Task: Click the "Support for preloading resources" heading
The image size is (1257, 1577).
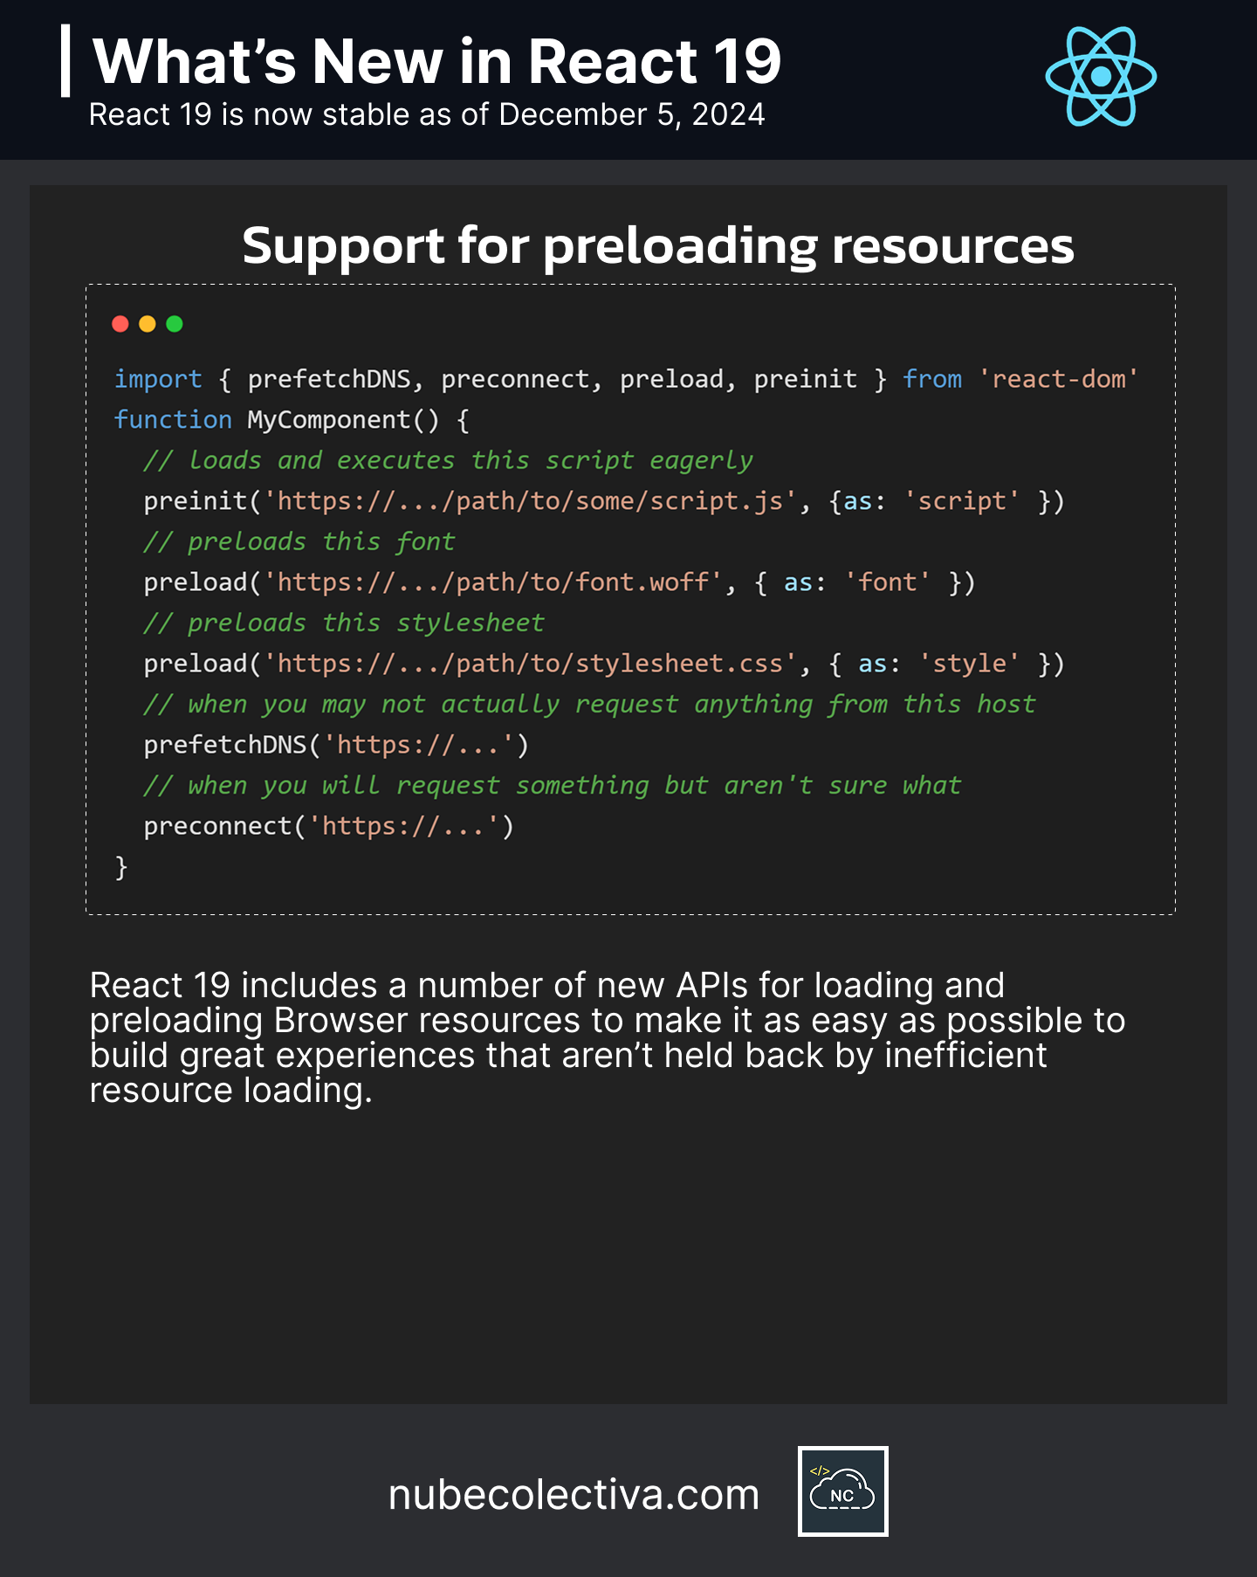Action: coord(658,245)
